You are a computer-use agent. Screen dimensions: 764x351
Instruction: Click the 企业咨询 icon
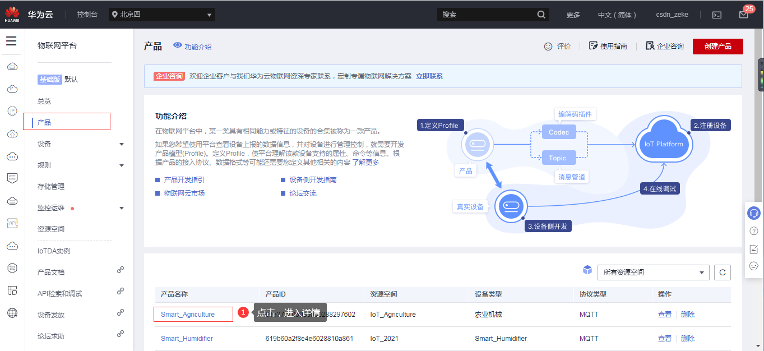pos(650,46)
